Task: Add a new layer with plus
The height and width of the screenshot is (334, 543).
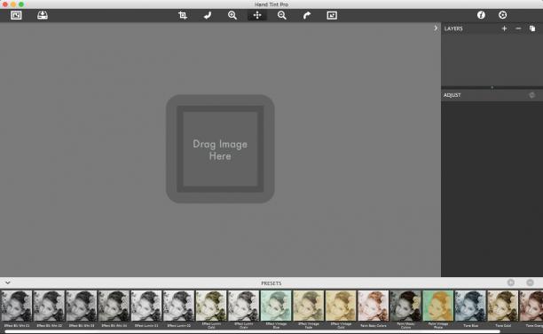Action: point(504,28)
